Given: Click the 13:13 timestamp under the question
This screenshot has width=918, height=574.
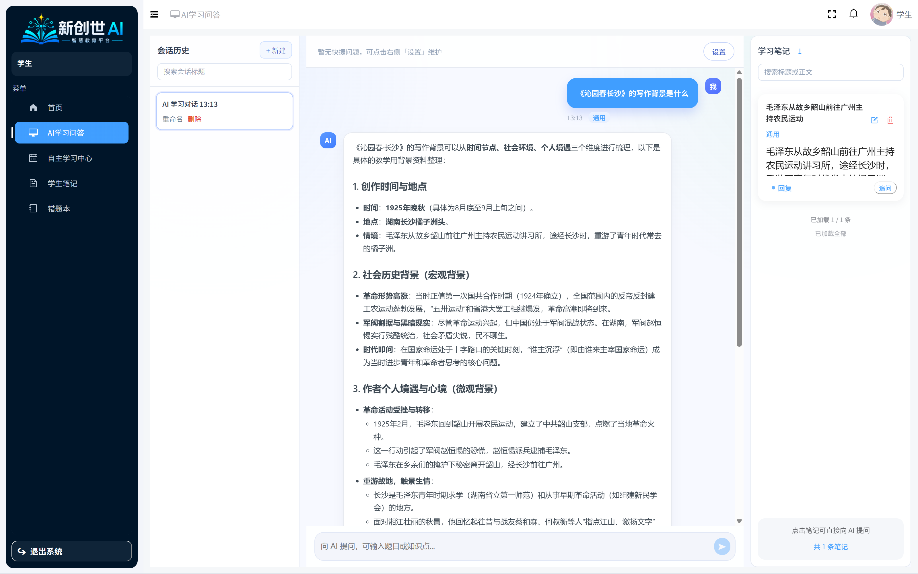Looking at the screenshot, I should [x=574, y=118].
